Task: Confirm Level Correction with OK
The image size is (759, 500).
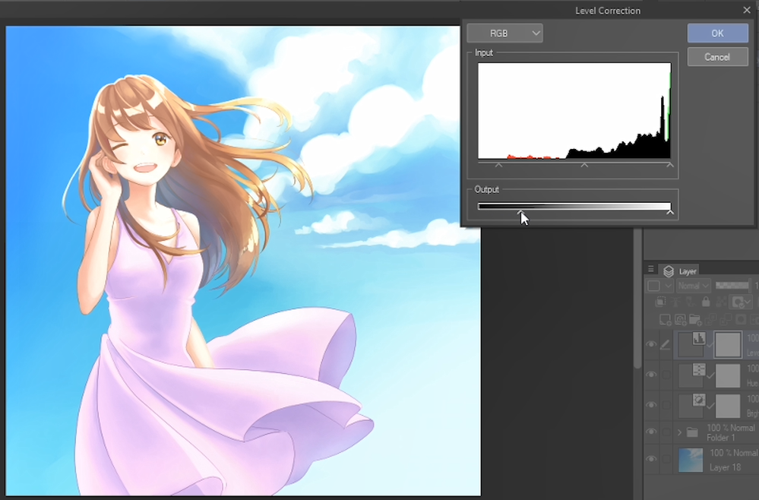Action: tap(717, 33)
